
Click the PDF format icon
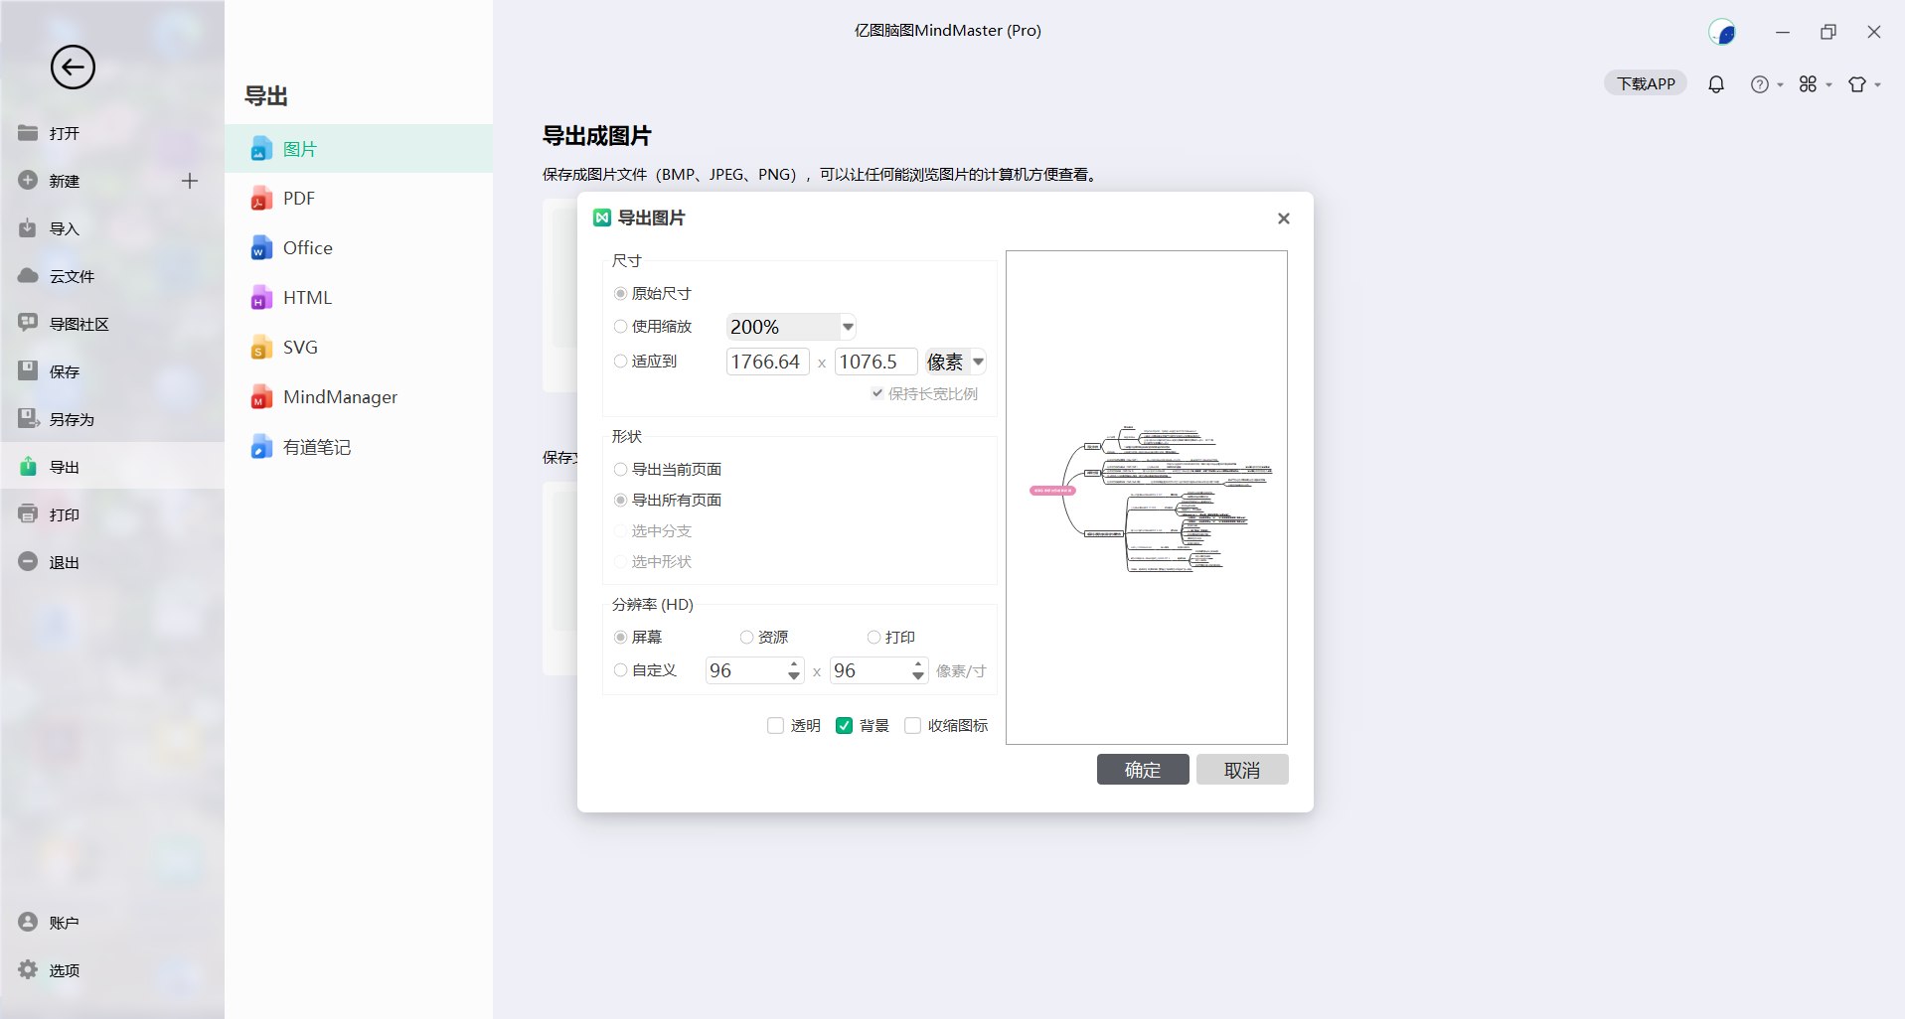point(261,199)
